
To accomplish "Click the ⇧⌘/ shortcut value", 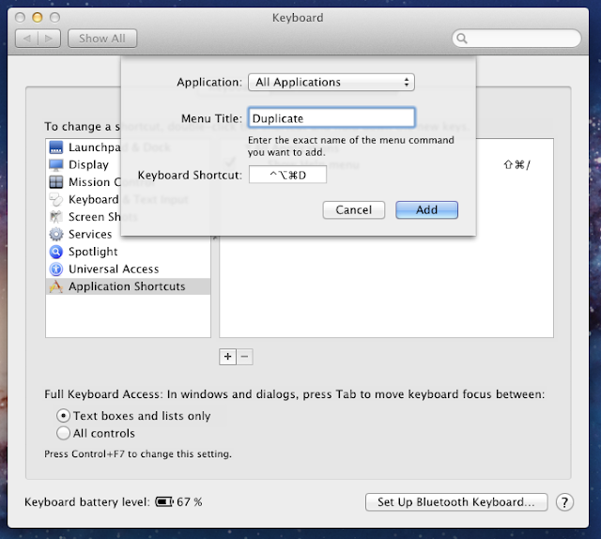I will coord(516,165).
